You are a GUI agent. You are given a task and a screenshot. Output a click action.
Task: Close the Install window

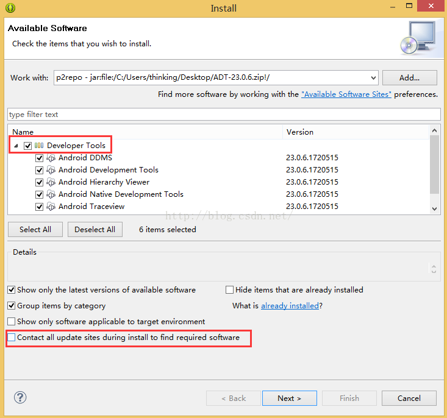point(431,5)
